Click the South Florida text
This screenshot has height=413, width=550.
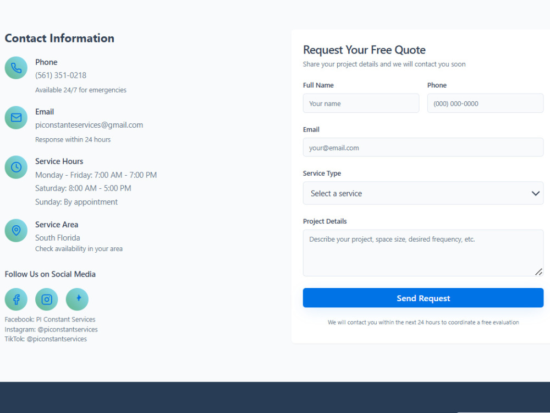(x=58, y=238)
